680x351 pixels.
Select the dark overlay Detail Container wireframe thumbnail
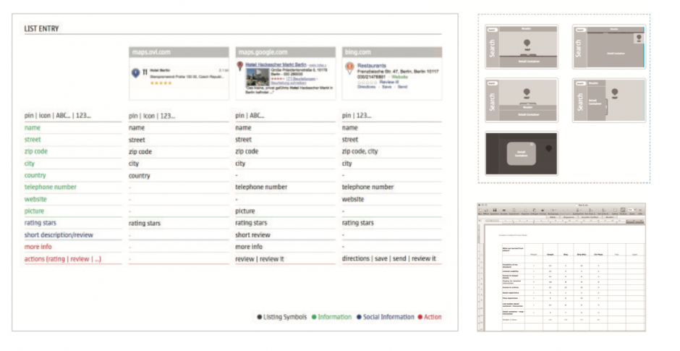pyautogui.click(x=522, y=153)
